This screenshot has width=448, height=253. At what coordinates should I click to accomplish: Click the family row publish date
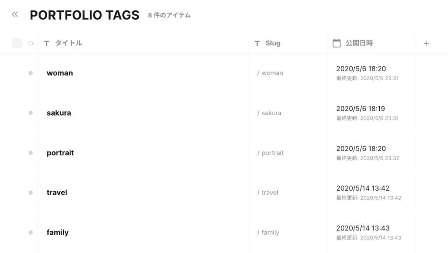363,228
